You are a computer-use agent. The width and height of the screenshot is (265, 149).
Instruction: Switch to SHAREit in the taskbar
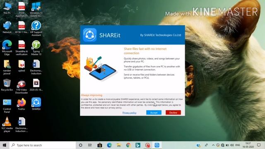(x=157, y=145)
